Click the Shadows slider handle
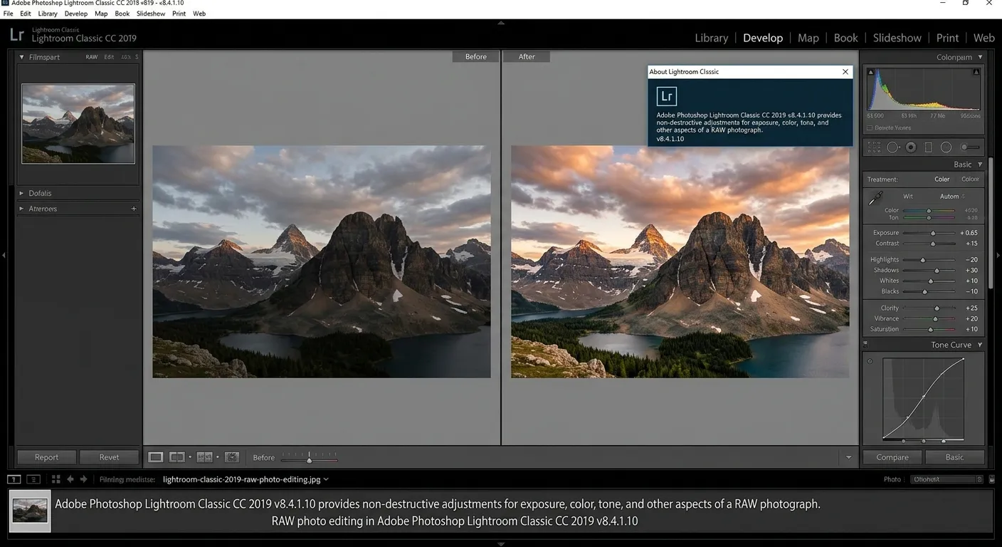 [x=937, y=271]
